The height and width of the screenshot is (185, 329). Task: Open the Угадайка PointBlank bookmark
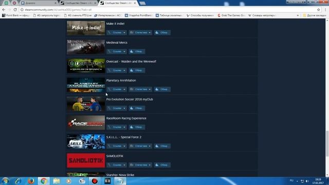(138, 15)
